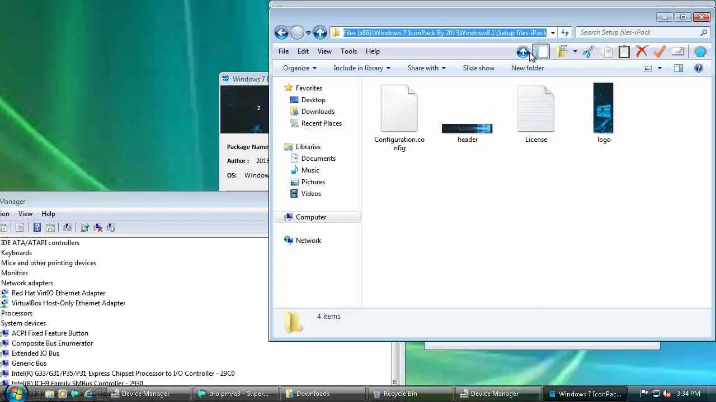Select VirtualBox Host-Only Ethernet Adapter
Screen dimensions: 716x402
click(x=68, y=303)
